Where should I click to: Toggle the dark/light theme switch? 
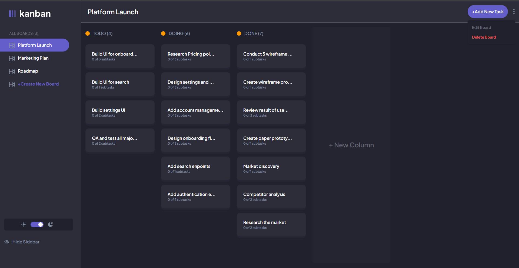[37, 225]
